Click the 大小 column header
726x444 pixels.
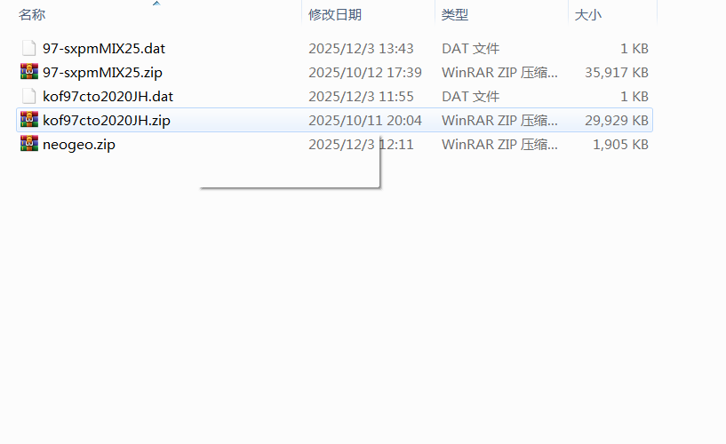(588, 15)
